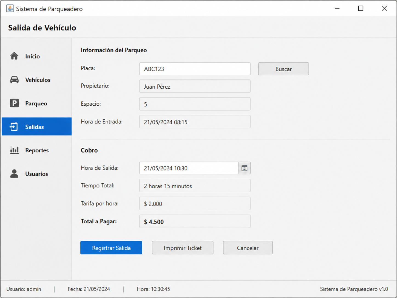Click the Tiempo Total field
Screen dimensions: 397x298
[x=195, y=186]
